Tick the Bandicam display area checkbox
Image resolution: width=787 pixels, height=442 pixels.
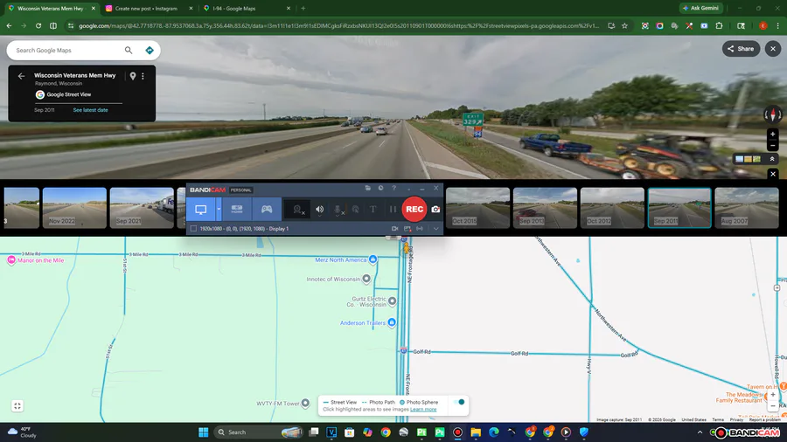193,229
